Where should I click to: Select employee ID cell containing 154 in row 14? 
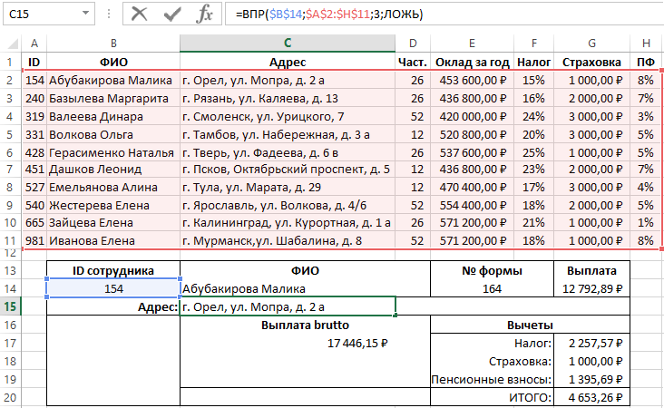click(113, 288)
